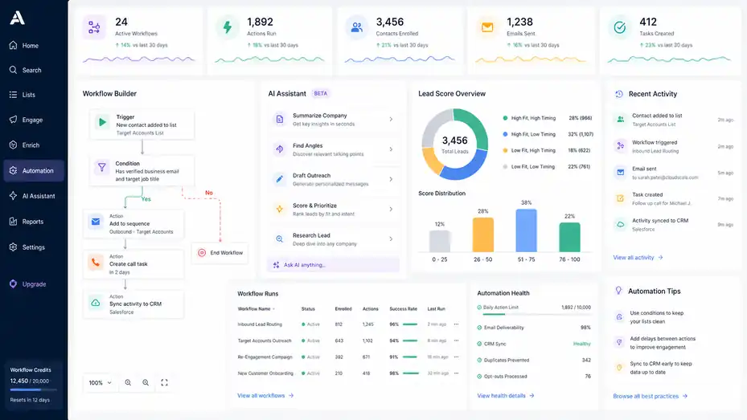Open row menu for Inbound Lead Routing
This screenshot has height=420, width=747.
coord(457,324)
